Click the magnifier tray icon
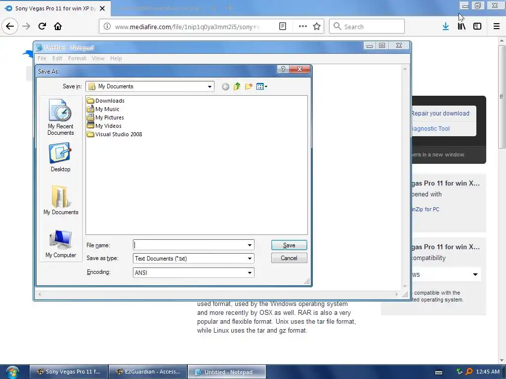This screenshot has height=379, width=506. tap(469, 372)
